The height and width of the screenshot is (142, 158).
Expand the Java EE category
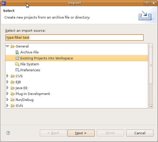point(7,88)
